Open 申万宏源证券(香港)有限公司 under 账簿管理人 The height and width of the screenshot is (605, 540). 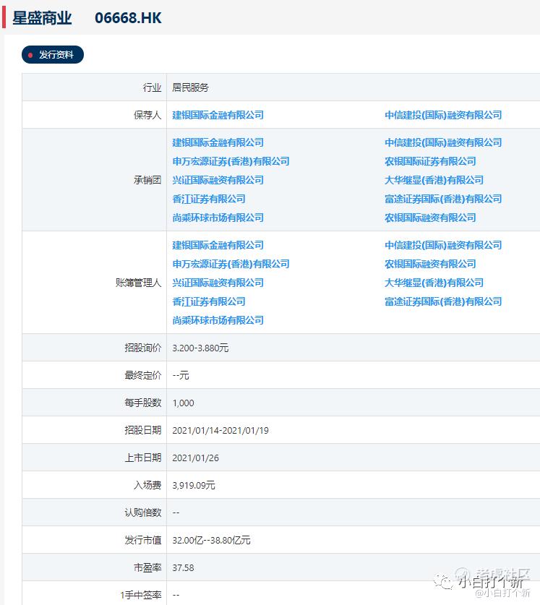231,264
